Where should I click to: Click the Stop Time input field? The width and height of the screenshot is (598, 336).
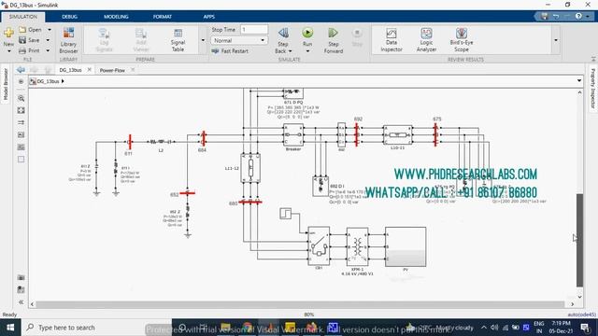pos(254,30)
